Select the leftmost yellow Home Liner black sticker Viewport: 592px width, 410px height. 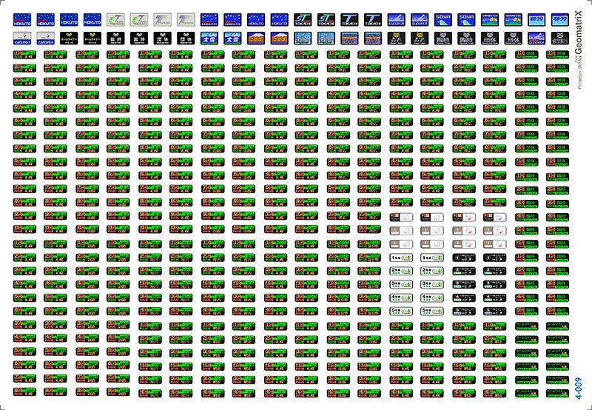pos(69,38)
